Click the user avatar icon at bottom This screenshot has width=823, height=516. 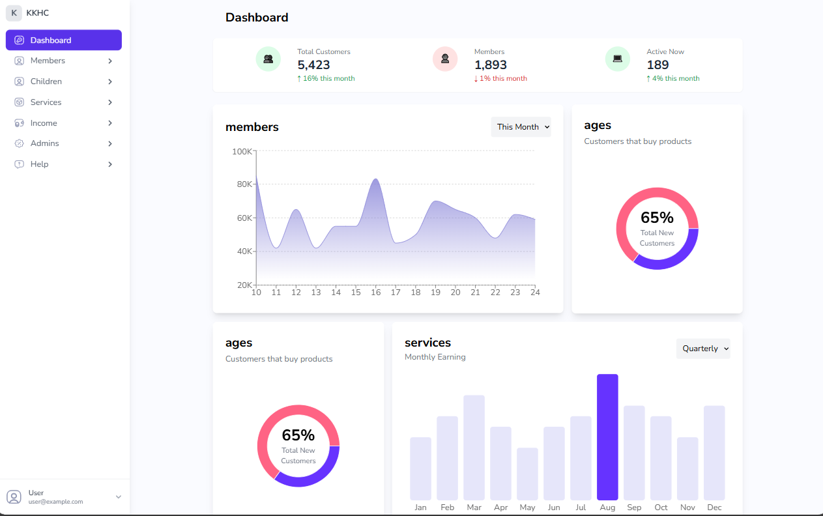pos(14,497)
